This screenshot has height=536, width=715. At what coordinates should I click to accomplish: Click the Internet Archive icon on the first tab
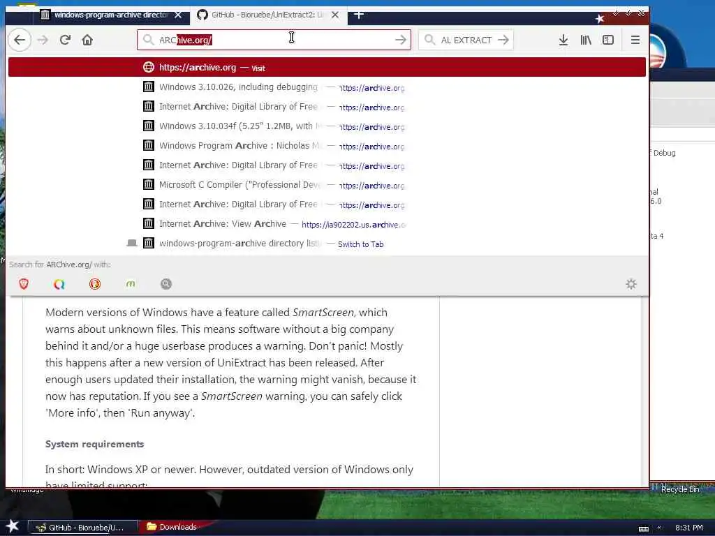(45, 15)
